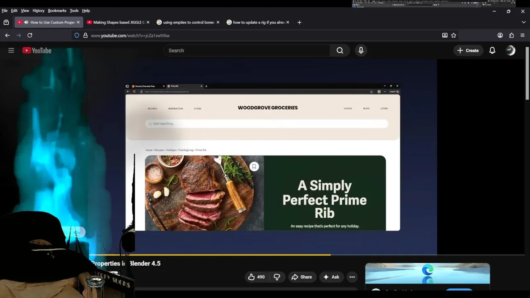Open the View menu

pyautogui.click(x=25, y=10)
